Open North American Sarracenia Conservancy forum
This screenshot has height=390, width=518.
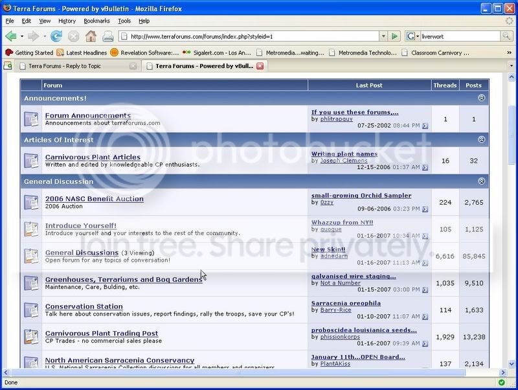click(120, 360)
